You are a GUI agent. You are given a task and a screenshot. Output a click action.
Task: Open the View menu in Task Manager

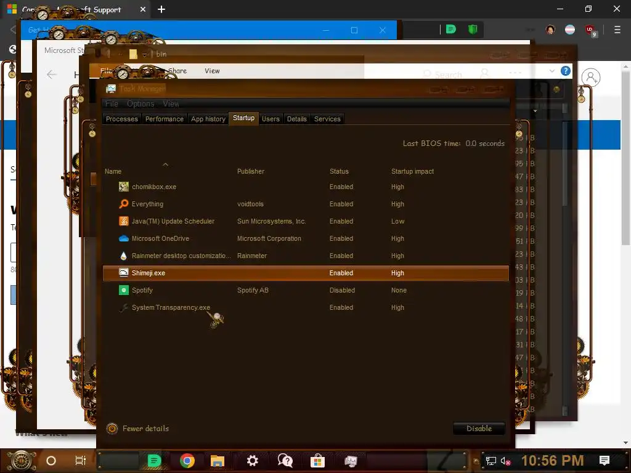tap(171, 103)
